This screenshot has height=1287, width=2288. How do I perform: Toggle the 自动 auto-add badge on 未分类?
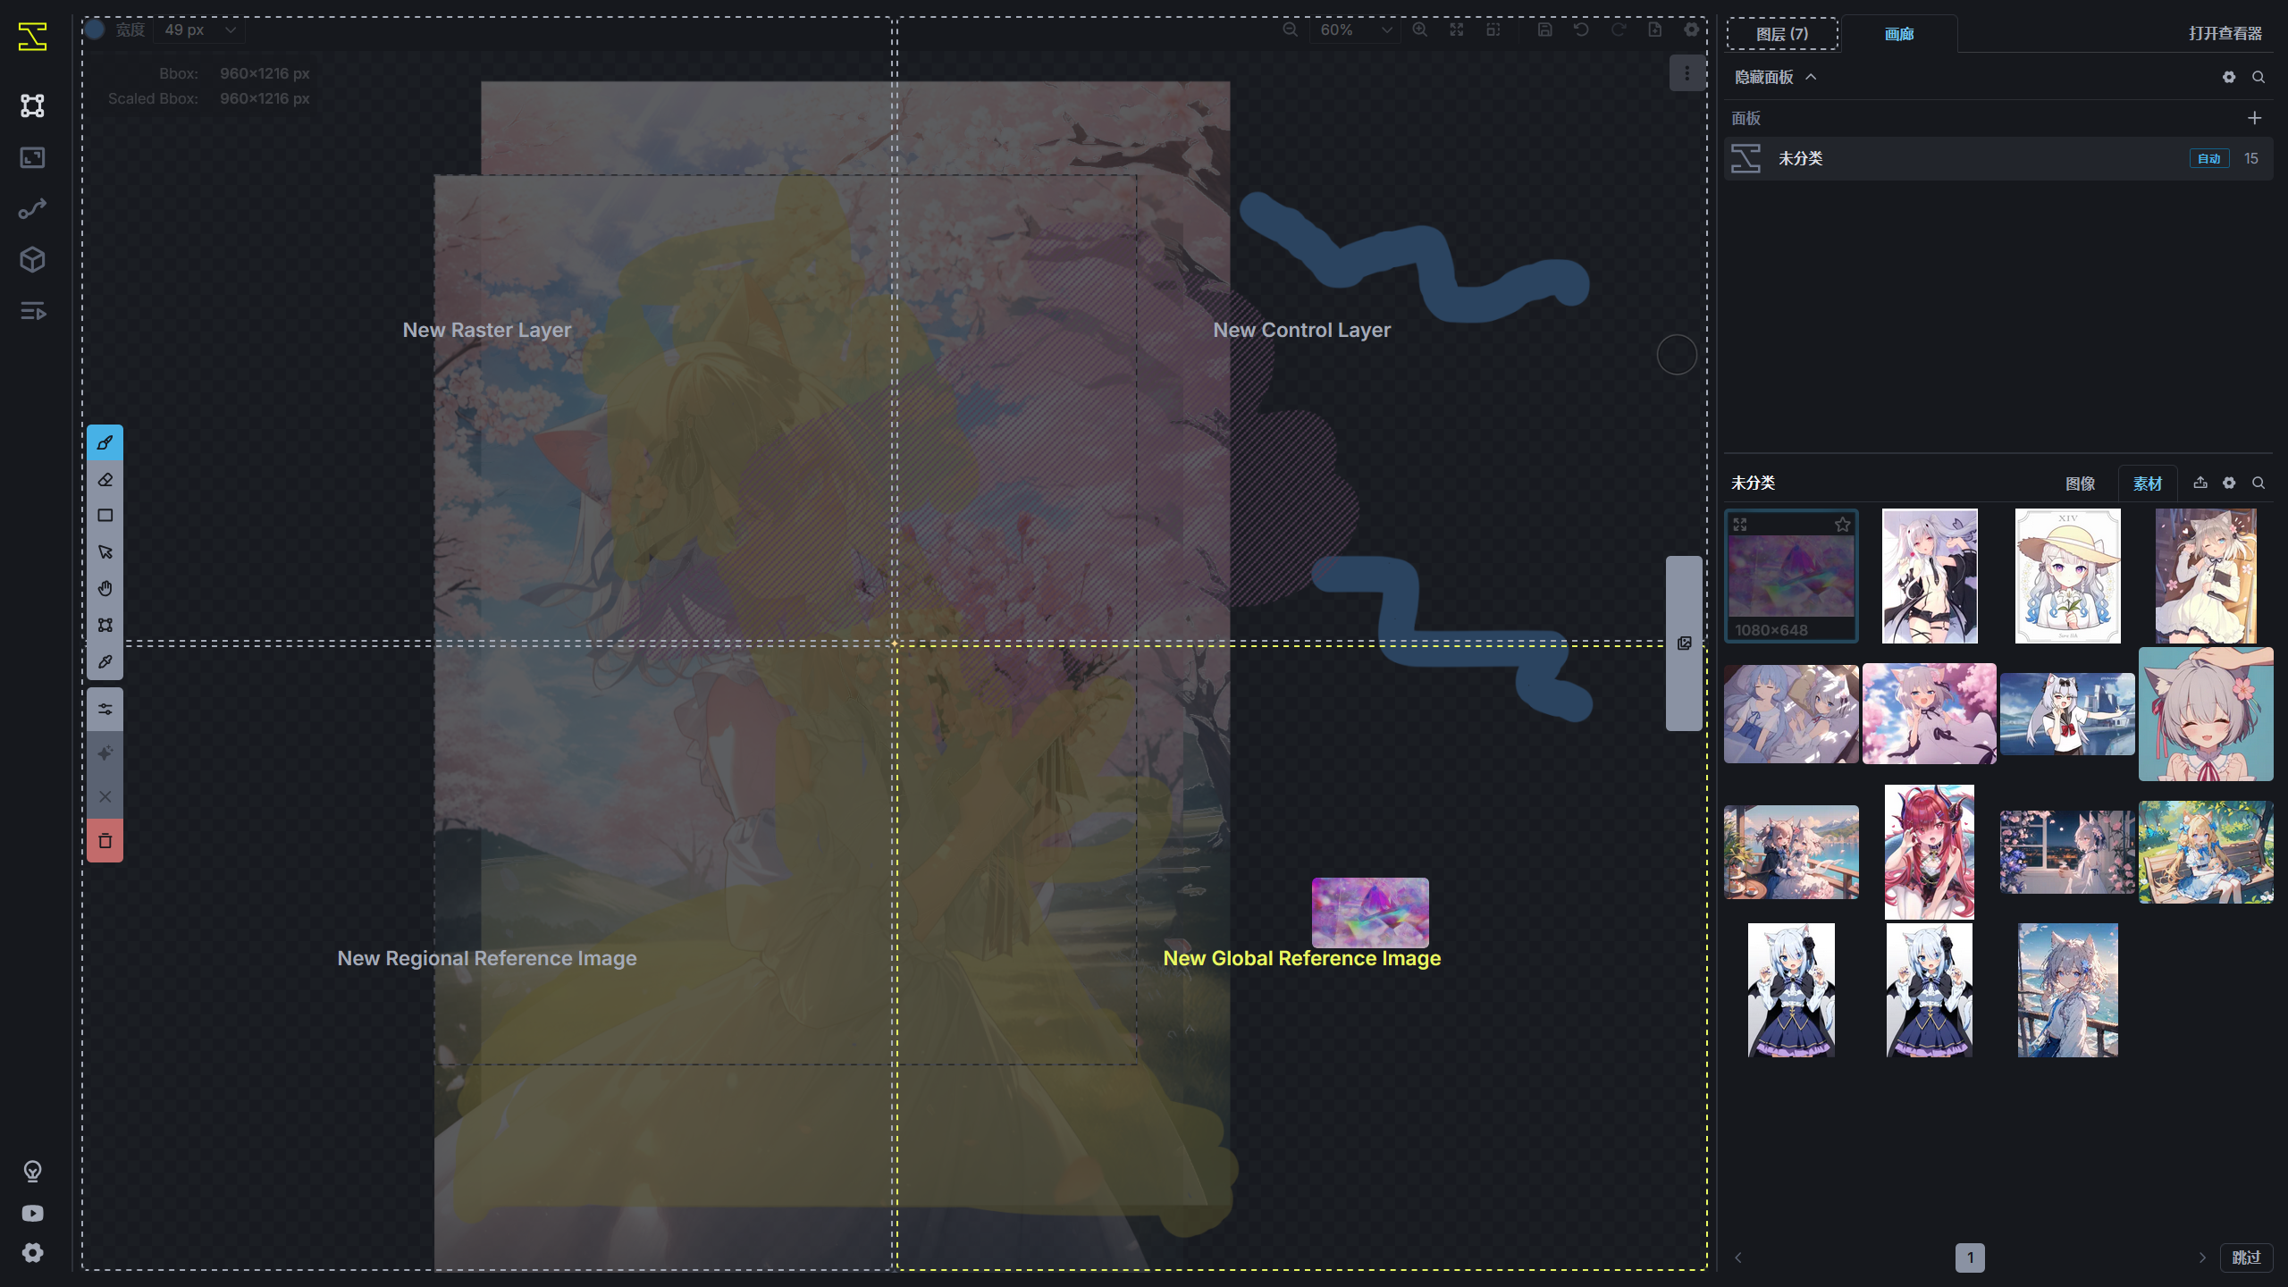point(2208,158)
